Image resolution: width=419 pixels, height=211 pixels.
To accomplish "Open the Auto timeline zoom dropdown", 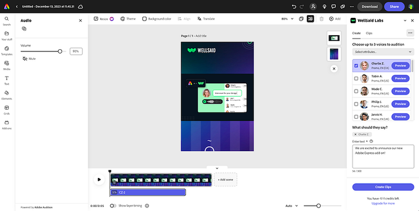I will tap(292, 205).
